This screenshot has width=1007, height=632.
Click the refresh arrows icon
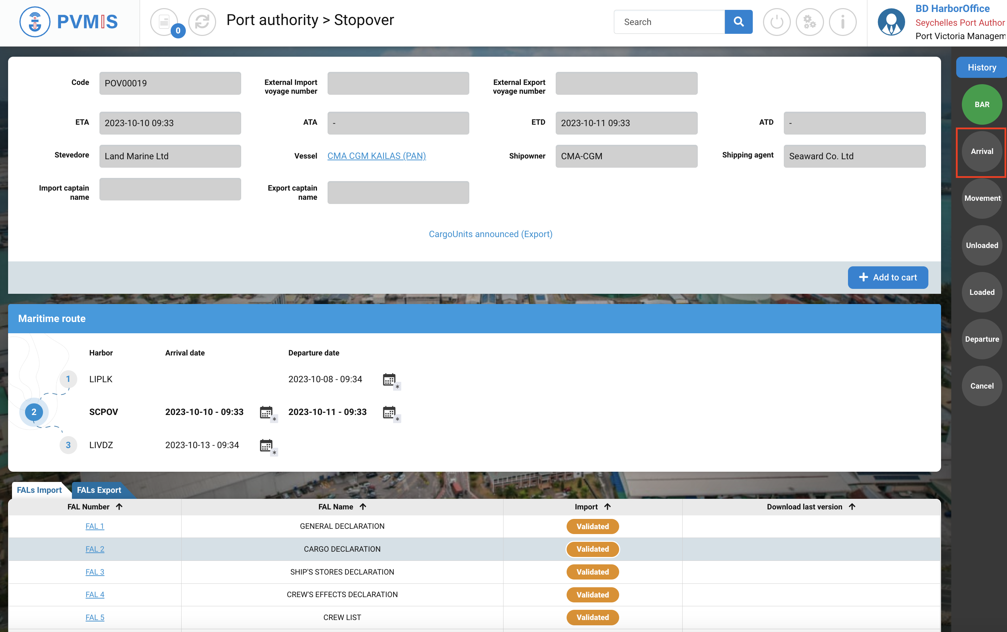[202, 22]
